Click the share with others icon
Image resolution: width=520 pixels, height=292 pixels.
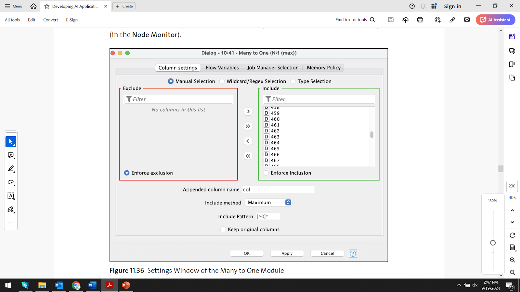[437, 20]
